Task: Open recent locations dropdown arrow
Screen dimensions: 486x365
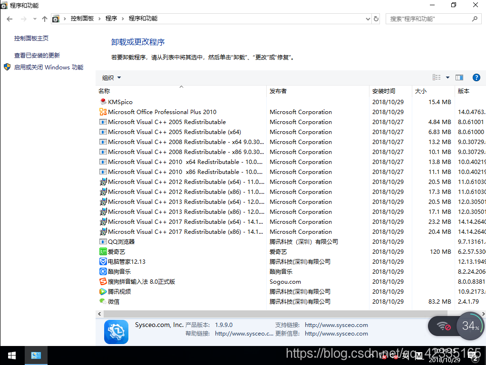Action: click(x=35, y=19)
